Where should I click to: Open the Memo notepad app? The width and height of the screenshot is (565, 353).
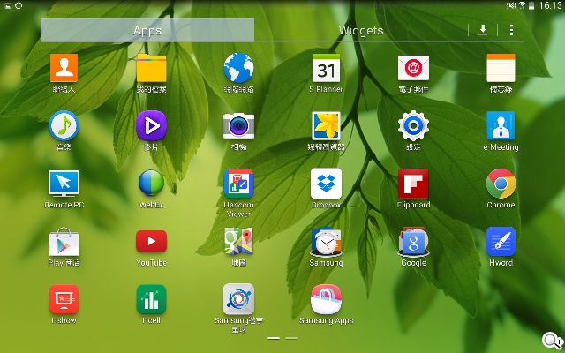coord(501,68)
